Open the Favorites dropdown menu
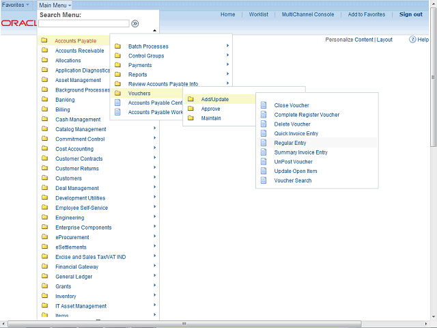The width and height of the screenshot is (437, 328). [15, 5]
